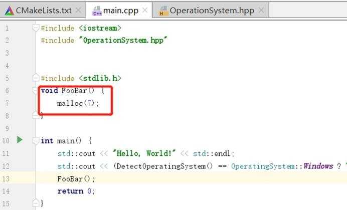Click on "OperationSystem.hpp" include string
This screenshot has height=210, width=347.
123,40
